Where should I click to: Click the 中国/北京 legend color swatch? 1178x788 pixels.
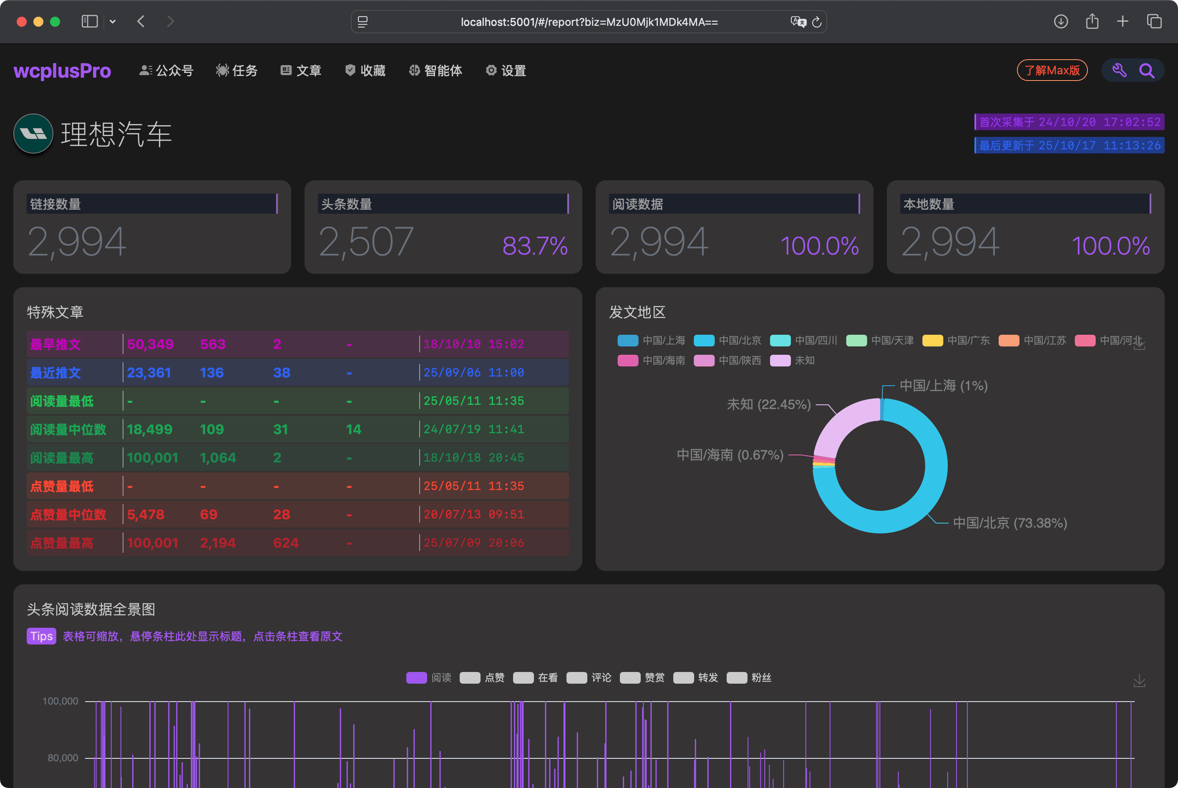click(x=705, y=340)
